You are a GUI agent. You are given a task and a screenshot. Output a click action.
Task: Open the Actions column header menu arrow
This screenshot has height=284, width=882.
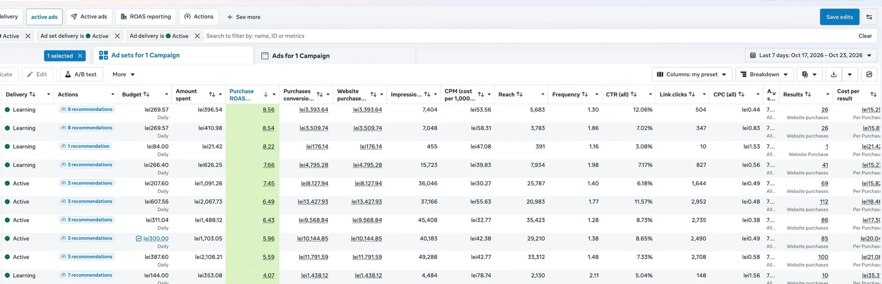113,94
